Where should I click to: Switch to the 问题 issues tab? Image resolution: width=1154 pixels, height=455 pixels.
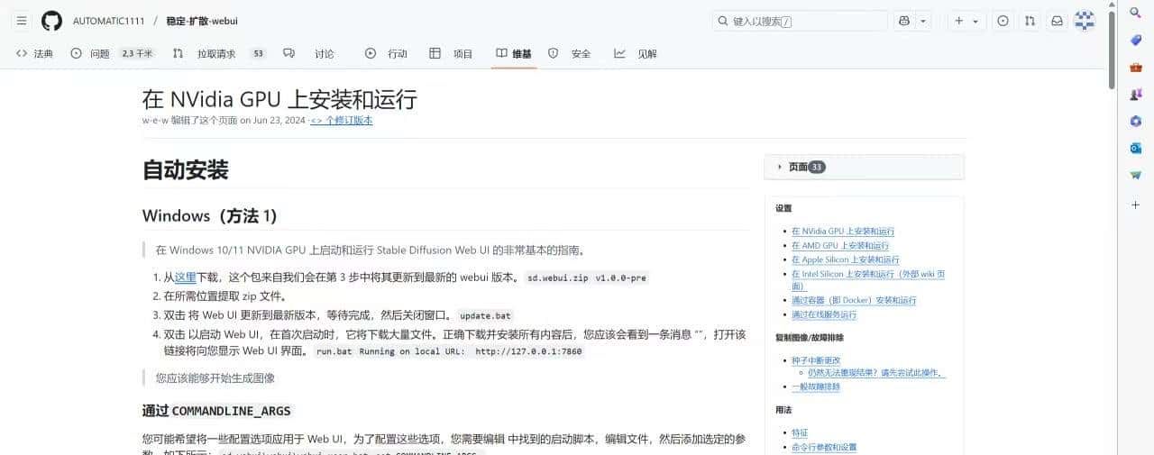click(x=112, y=54)
